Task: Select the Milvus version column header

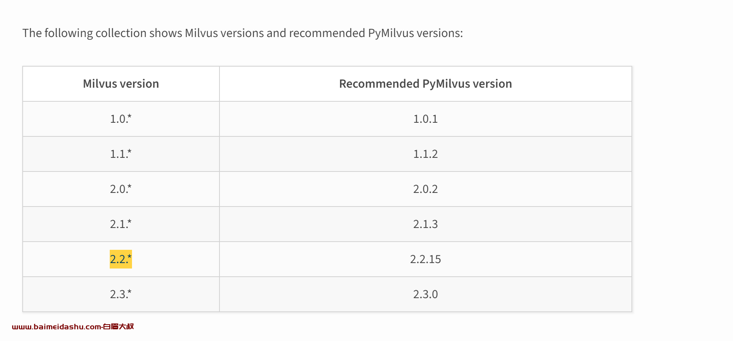Action: coord(121,84)
